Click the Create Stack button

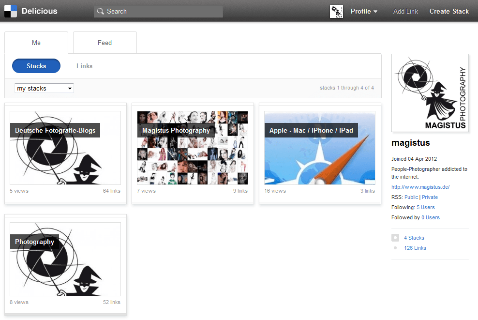coord(449,11)
